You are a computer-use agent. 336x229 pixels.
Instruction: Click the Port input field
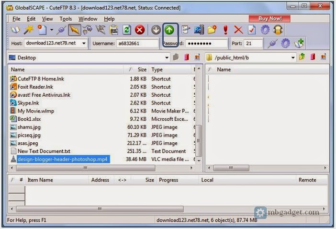tap(253, 43)
